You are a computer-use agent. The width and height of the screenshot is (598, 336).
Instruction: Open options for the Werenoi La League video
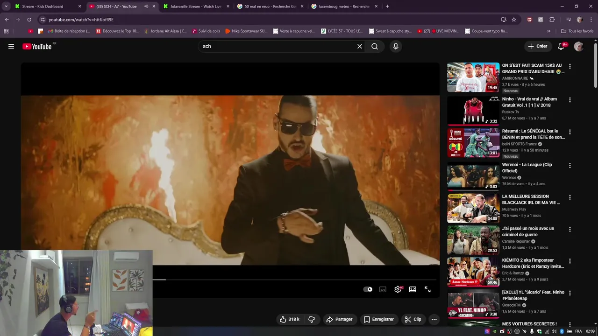pyautogui.click(x=570, y=165)
